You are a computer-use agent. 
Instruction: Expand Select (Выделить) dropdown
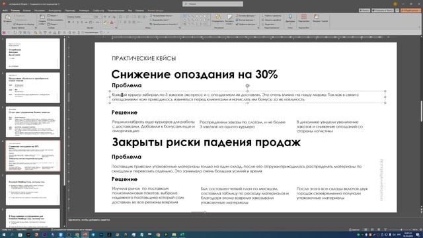pyautogui.click(x=269, y=24)
